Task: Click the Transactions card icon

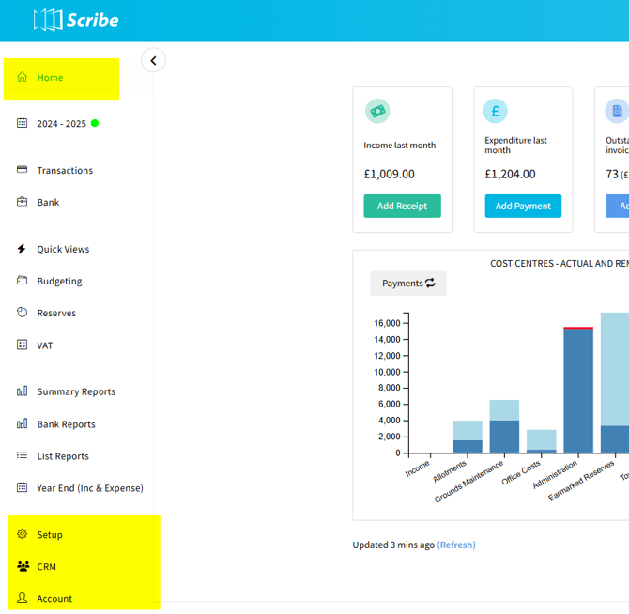Action: click(x=23, y=170)
